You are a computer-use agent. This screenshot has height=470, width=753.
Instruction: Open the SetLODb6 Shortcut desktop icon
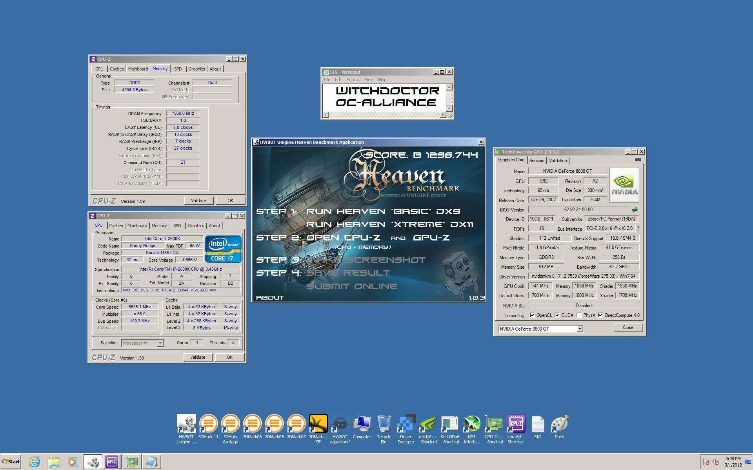coord(450,428)
